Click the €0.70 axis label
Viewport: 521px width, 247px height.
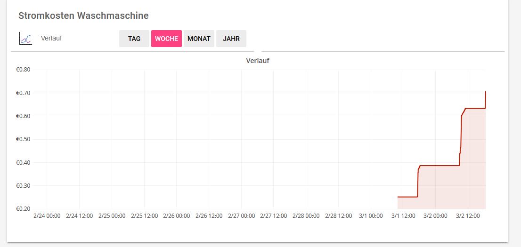(x=23, y=93)
